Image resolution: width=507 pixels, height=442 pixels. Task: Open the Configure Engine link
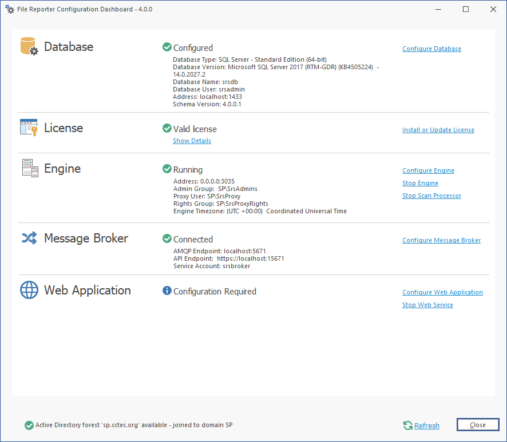click(x=428, y=170)
